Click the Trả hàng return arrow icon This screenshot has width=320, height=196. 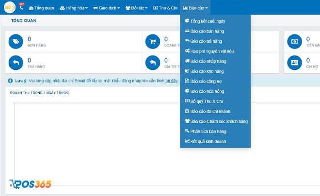click(x=16, y=63)
